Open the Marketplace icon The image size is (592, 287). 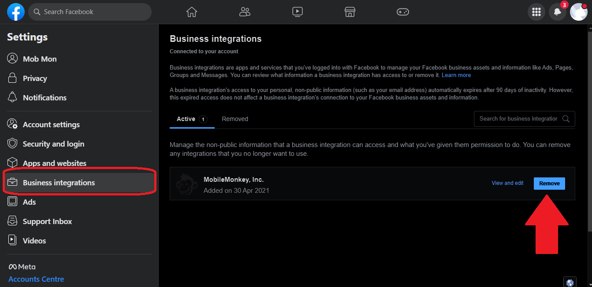[x=350, y=12]
